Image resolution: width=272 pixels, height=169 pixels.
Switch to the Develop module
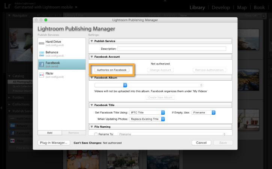[221, 7]
